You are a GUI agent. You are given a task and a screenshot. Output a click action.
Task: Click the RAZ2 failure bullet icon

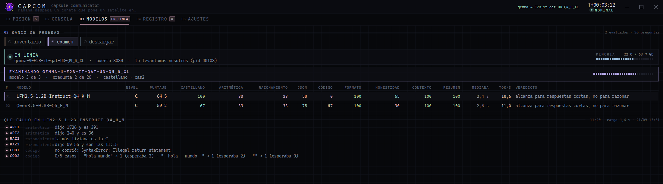coord(7,139)
